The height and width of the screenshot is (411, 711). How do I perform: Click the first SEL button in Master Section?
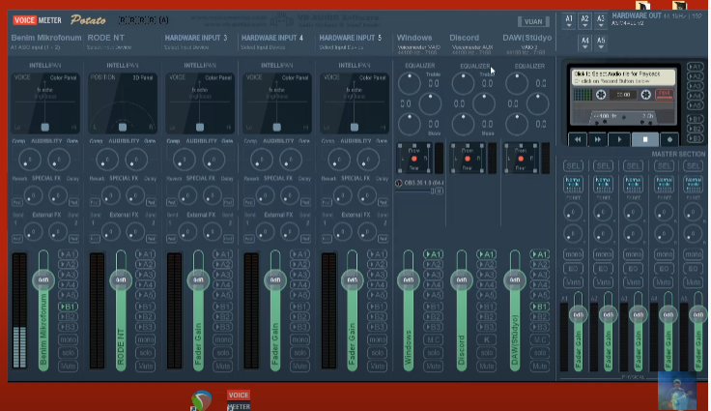pyautogui.click(x=573, y=165)
